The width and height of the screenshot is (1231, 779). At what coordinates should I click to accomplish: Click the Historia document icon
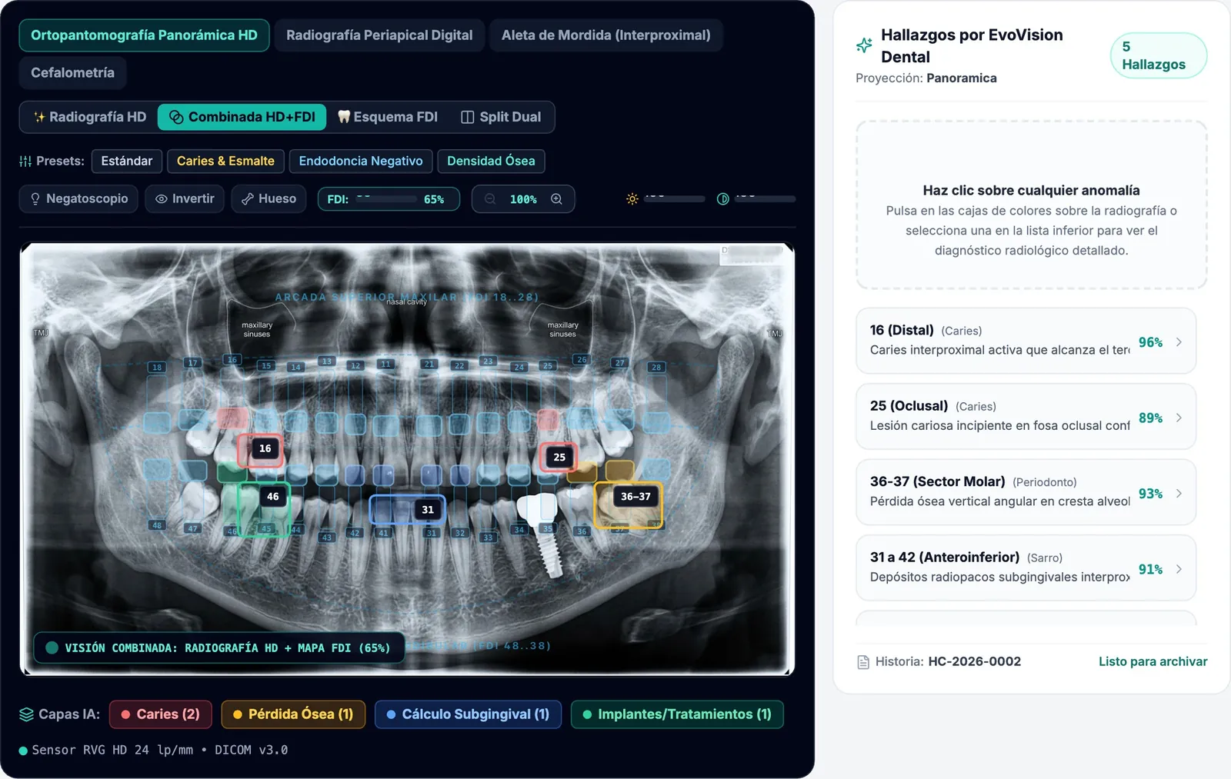pyautogui.click(x=863, y=662)
